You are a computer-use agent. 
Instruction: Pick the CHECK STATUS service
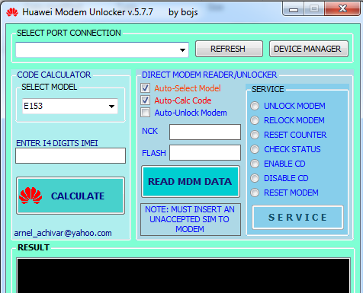pos(255,149)
